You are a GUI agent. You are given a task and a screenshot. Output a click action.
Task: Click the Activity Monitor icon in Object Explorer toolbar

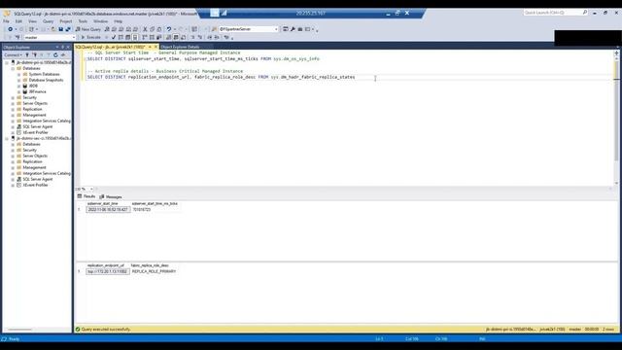62,55
